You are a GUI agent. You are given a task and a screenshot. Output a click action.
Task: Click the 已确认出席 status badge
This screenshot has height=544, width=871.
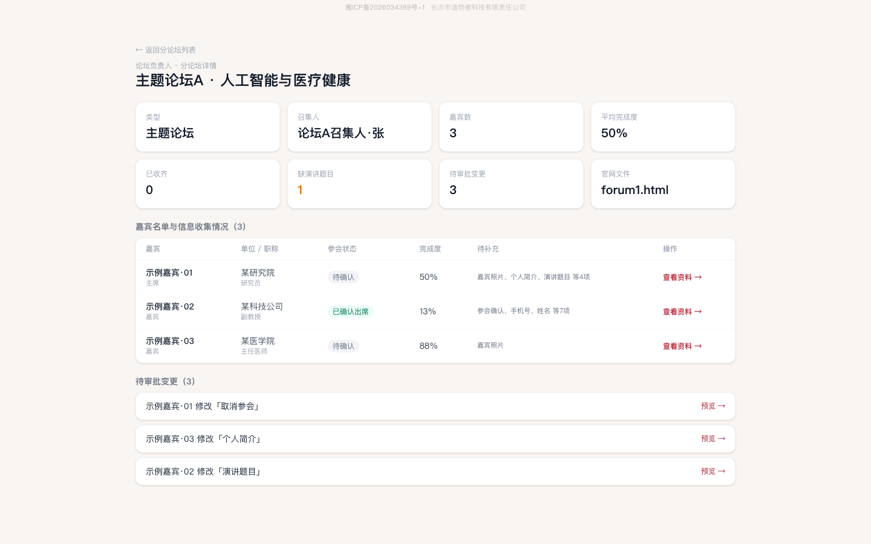pos(351,312)
